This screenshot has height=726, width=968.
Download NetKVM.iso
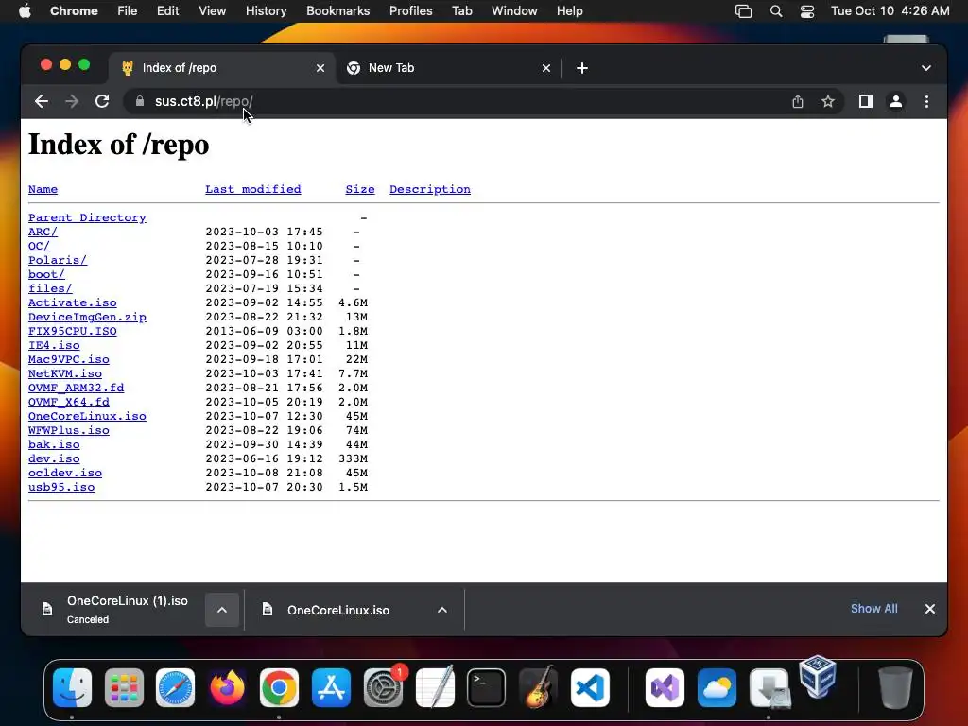(x=65, y=374)
